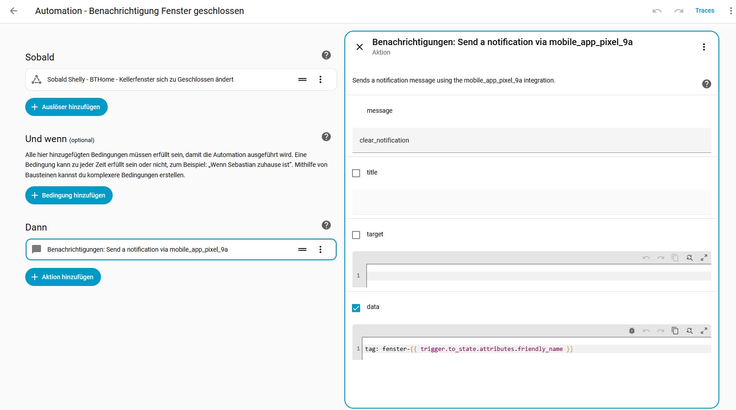
Task: Click the bug icon in data editor
Action: (x=632, y=331)
